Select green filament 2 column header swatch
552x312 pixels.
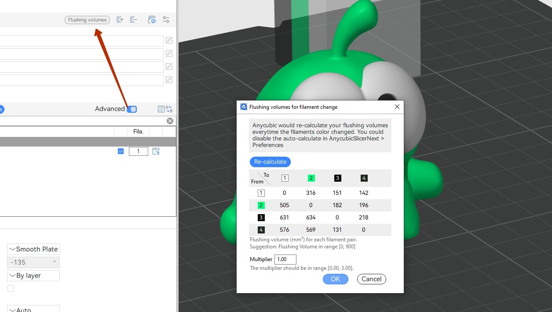311,178
